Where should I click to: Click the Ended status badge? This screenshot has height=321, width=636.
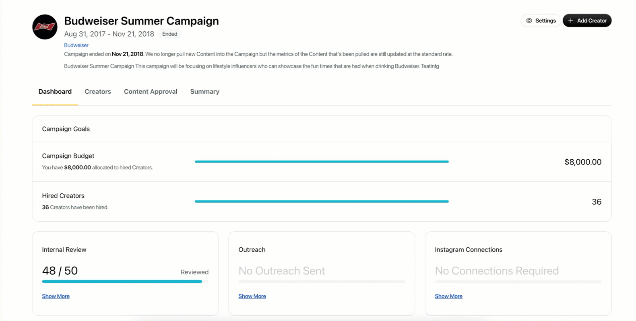(x=170, y=34)
